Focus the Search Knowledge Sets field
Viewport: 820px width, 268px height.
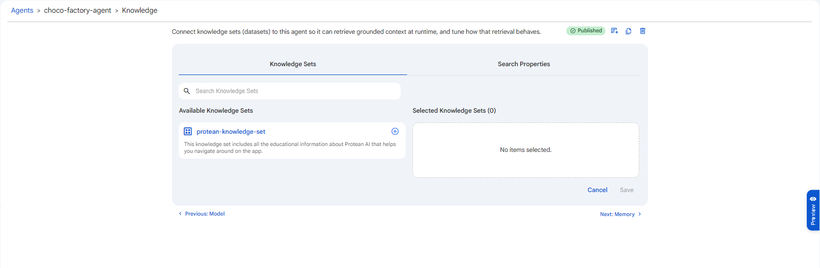[289, 91]
